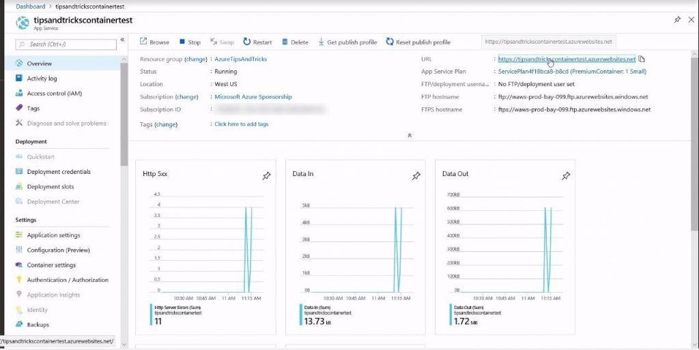Click the Overview globe icon
This screenshot has width=699, height=350.
(x=18, y=63)
